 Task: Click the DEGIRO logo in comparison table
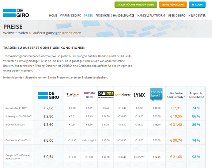(48, 95)
